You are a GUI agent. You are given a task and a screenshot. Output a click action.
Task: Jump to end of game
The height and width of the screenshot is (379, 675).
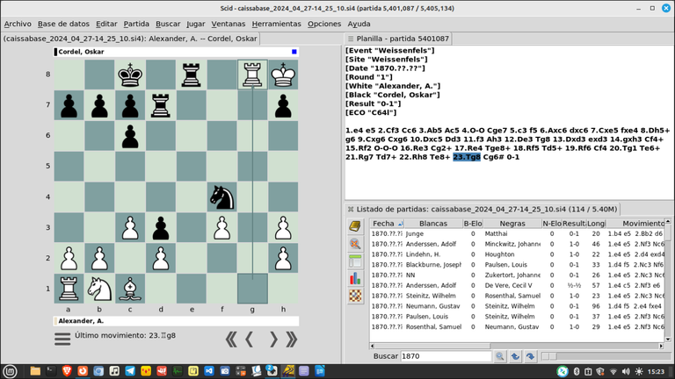point(292,340)
